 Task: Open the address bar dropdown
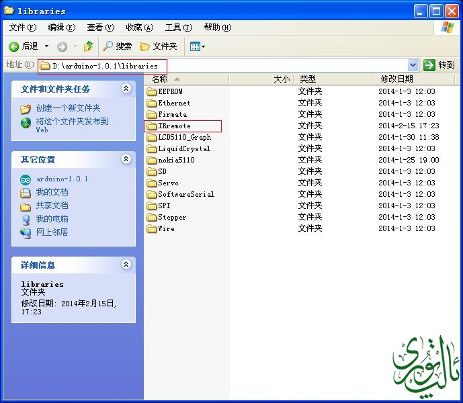click(413, 65)
